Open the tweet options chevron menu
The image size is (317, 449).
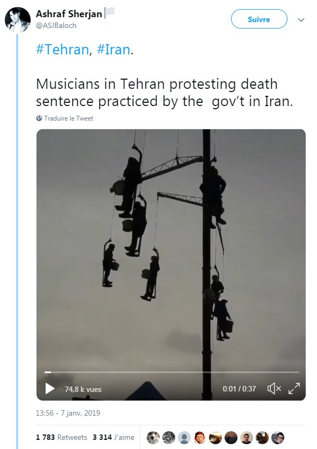coord(301,20)
